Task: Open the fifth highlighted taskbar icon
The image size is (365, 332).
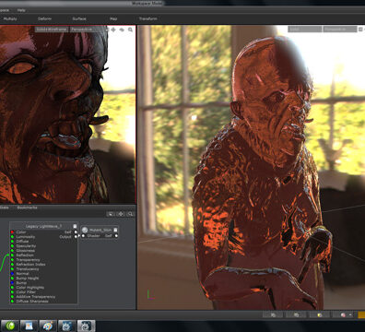Action: click(x=86, y=326)
